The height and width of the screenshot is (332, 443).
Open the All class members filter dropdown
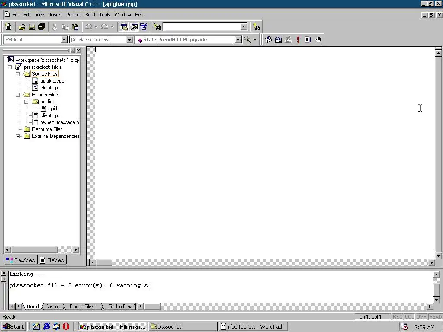point(130,40)
